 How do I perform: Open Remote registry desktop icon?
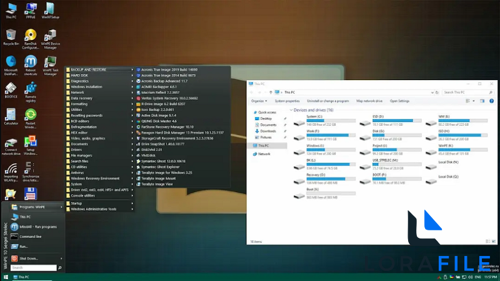click(x=31, y=92)
